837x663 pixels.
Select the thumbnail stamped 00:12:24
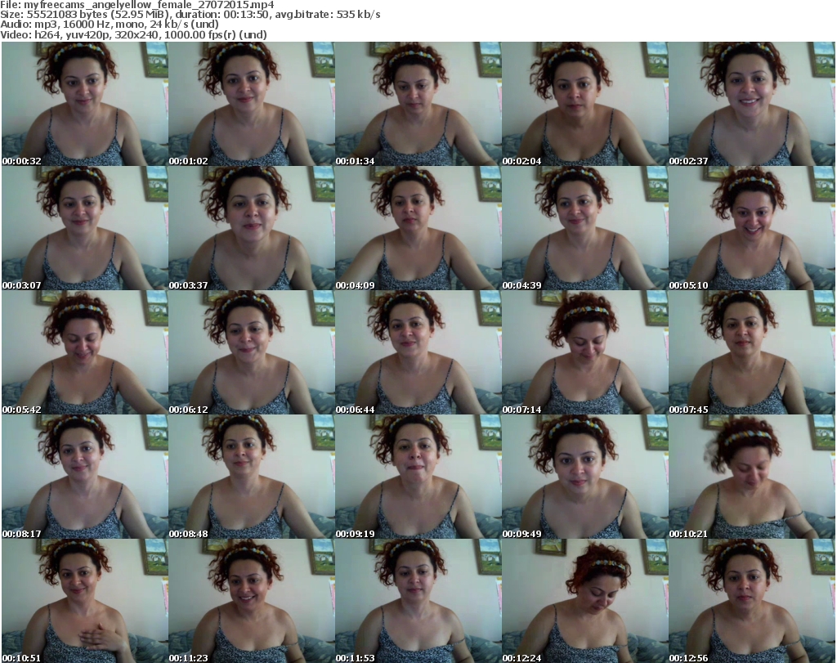[584, 601]
